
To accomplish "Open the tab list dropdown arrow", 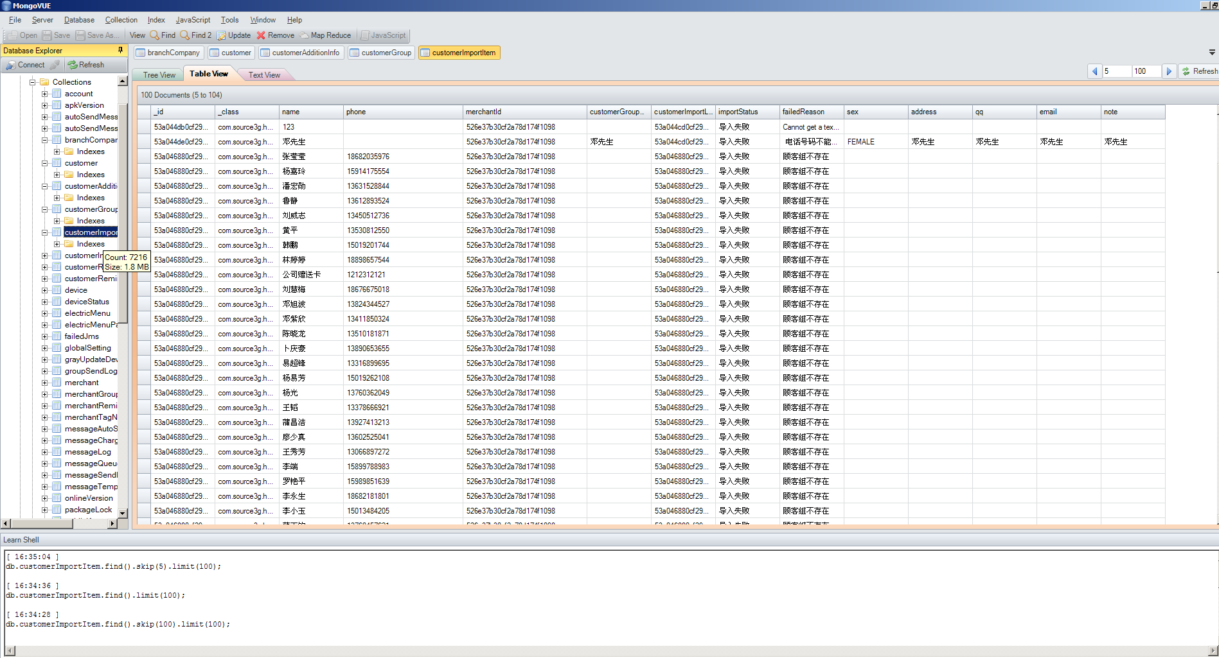I will 1212,53.
